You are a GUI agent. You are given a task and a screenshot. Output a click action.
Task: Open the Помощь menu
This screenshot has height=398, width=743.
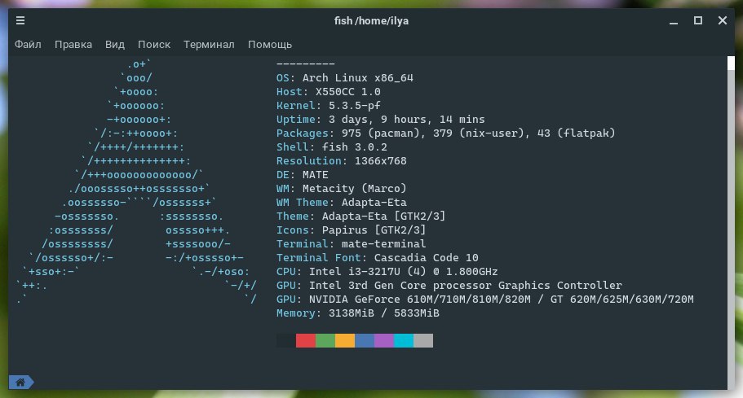click(x=270, y=45)
